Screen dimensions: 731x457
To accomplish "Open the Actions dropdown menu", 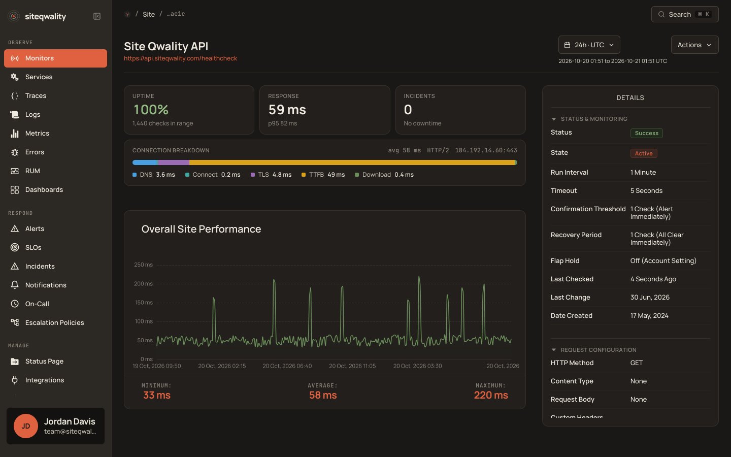I will [694, 45].
